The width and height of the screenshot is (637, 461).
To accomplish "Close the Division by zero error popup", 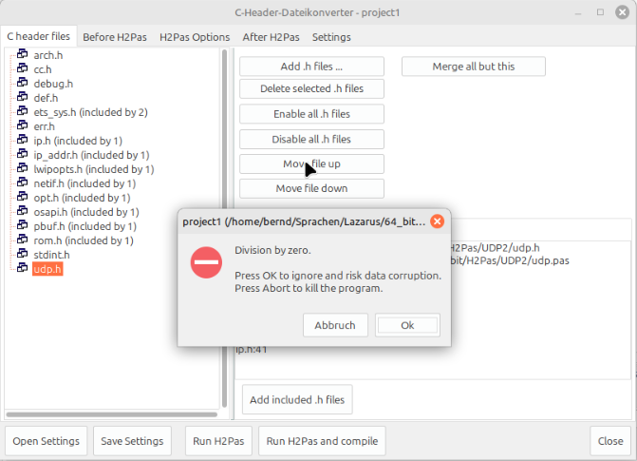I will [437, 221].
